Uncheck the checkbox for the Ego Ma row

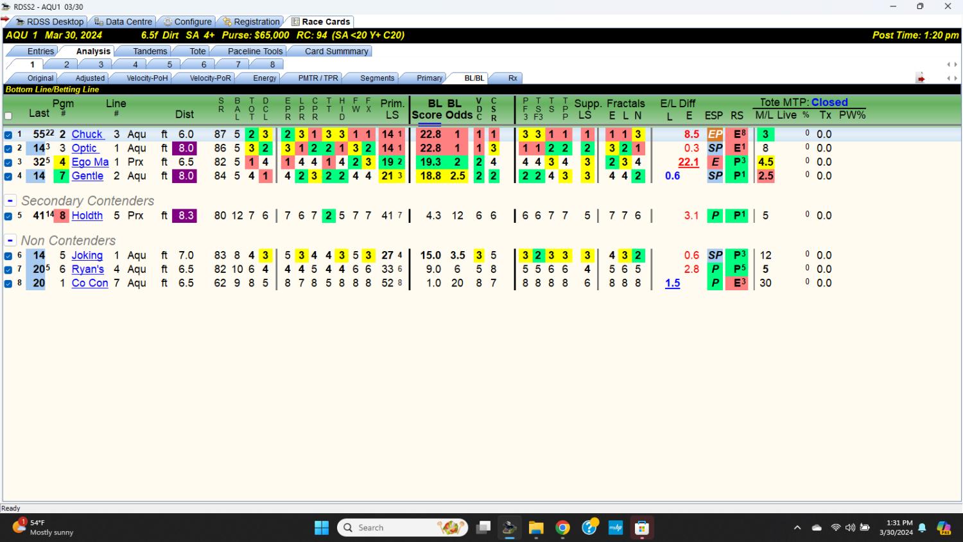click(8, 162)
